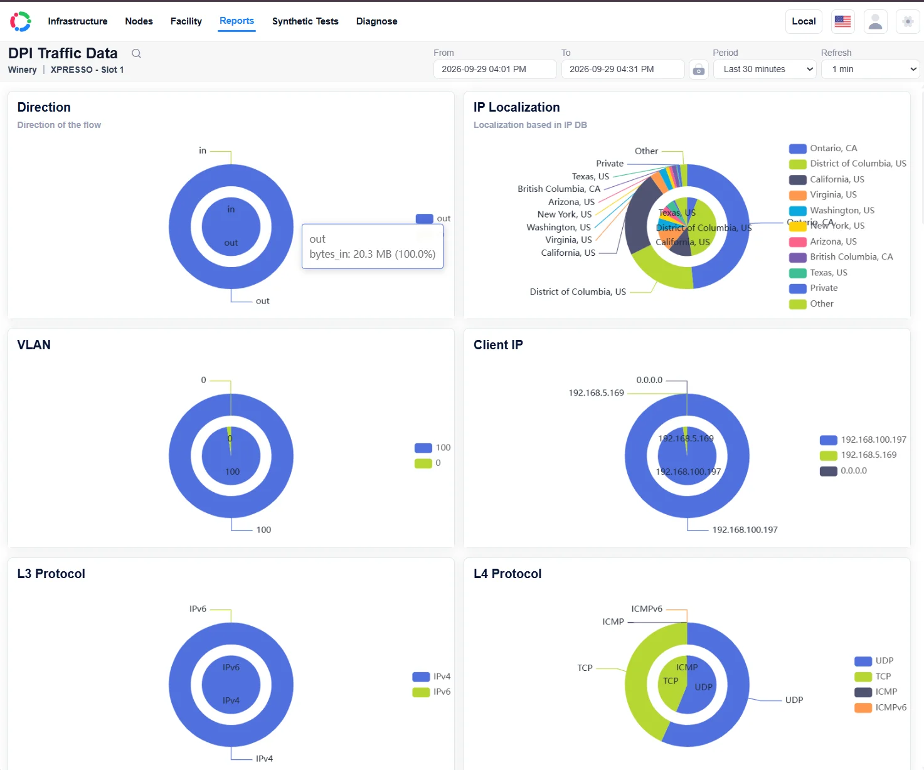The image size is (924, 770).
Task: Toggle 192.168.5.169 legend entry in Client IP
Action: [858, 455]
